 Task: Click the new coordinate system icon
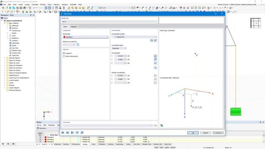click(152, 41)
